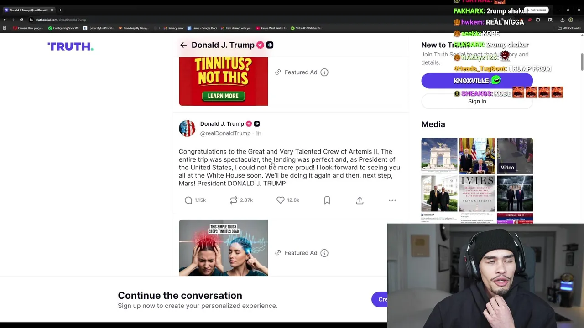Open Privacy error bookmark
This screenshot has height=328, width=584.
(173, 28)
